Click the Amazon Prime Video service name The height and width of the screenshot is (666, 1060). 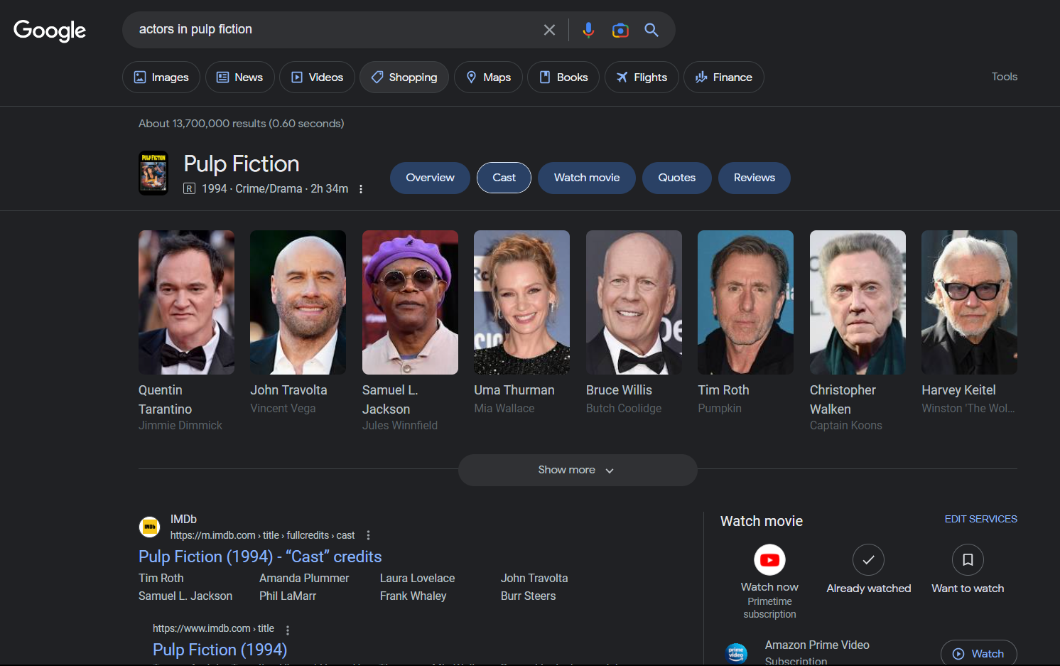(x=817, y=645)
